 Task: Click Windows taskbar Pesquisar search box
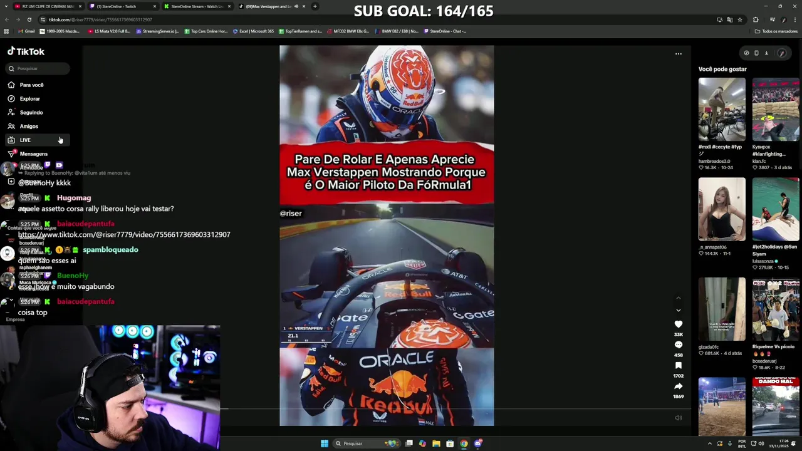point(367,443)
